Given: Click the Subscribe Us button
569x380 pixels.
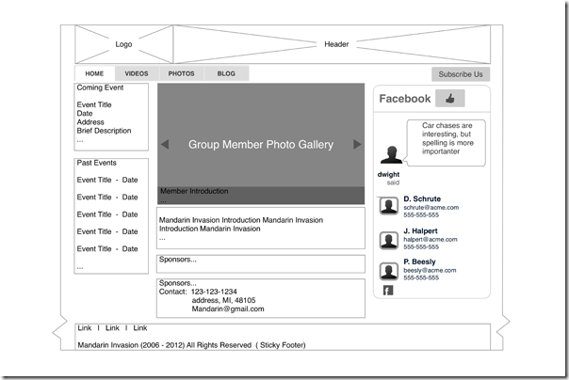Looking at the screenshot, I should point(461,74).
